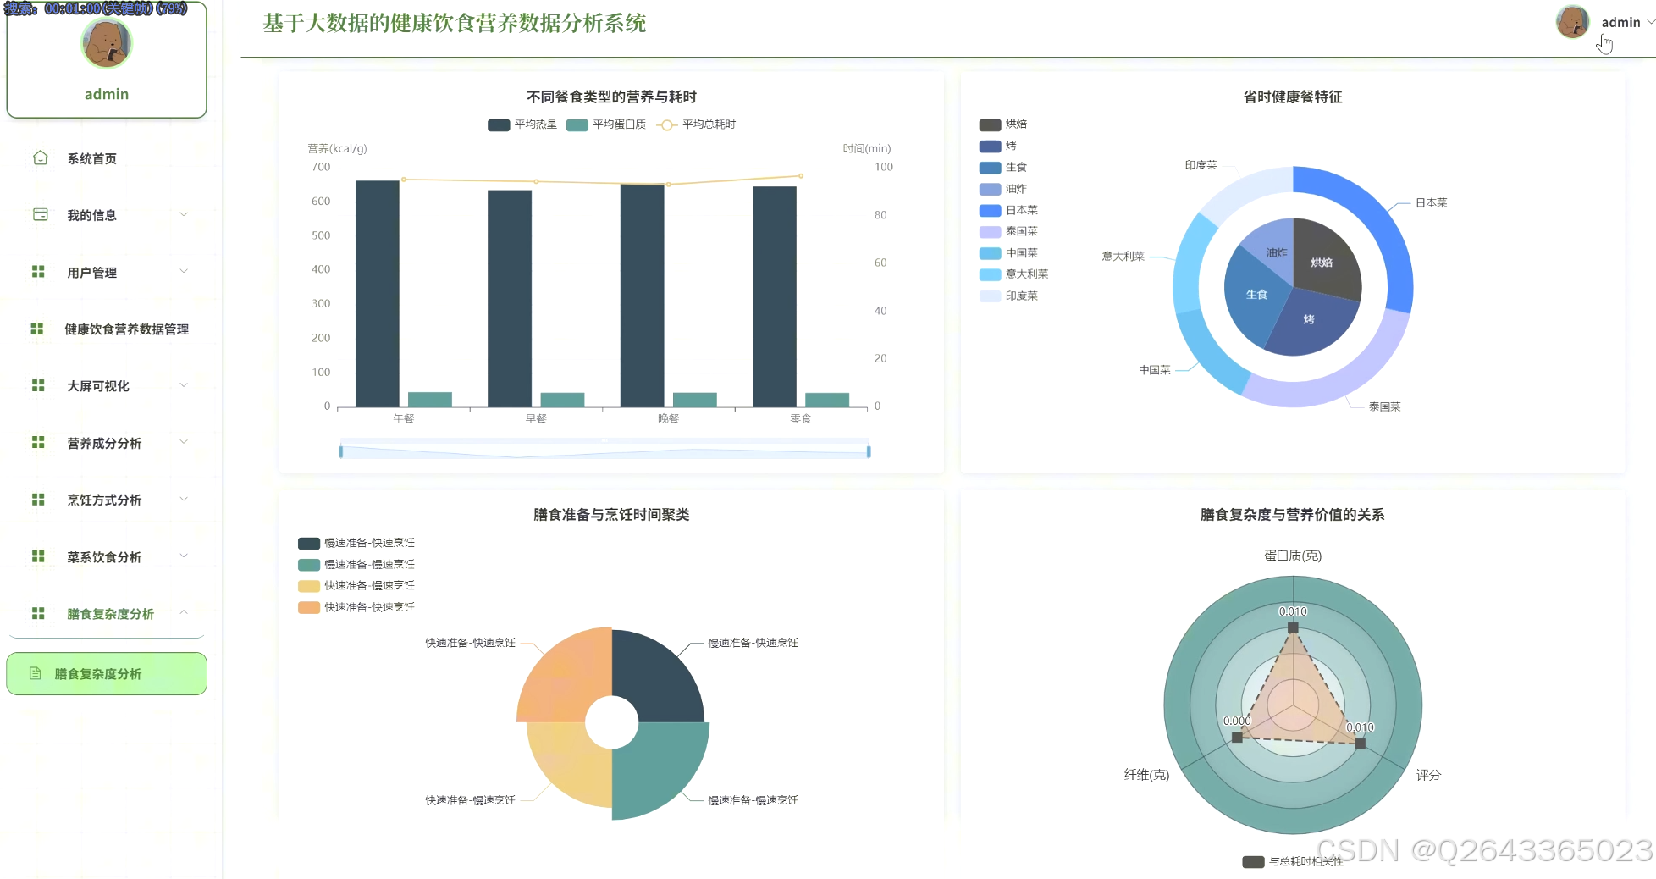Click the right handle of the bar chart zoom slider

[x=869, y=451]
